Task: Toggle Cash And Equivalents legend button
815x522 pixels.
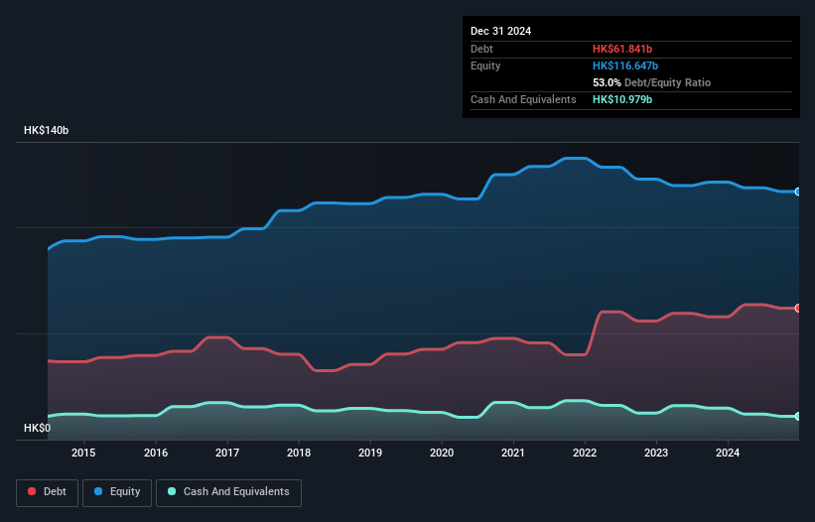Action: click(x=228, y=492)
